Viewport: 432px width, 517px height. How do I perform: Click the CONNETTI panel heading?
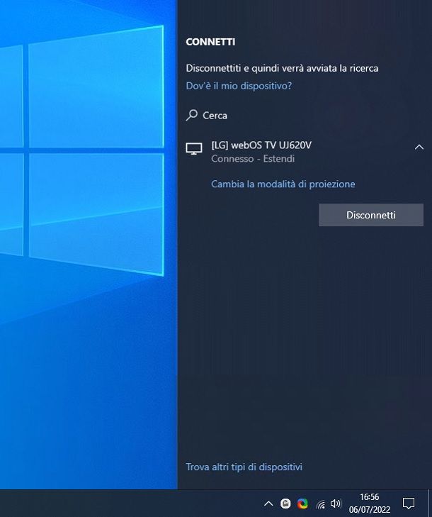tap(210, 42)
